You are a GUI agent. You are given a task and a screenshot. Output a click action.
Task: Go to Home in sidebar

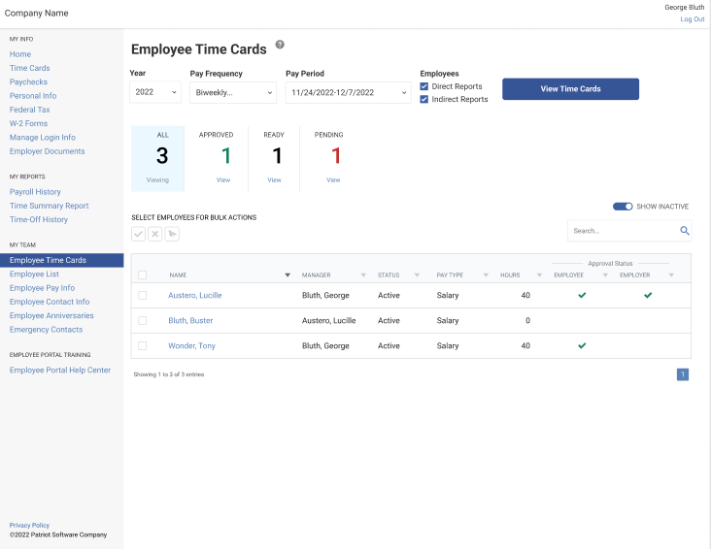20,54
